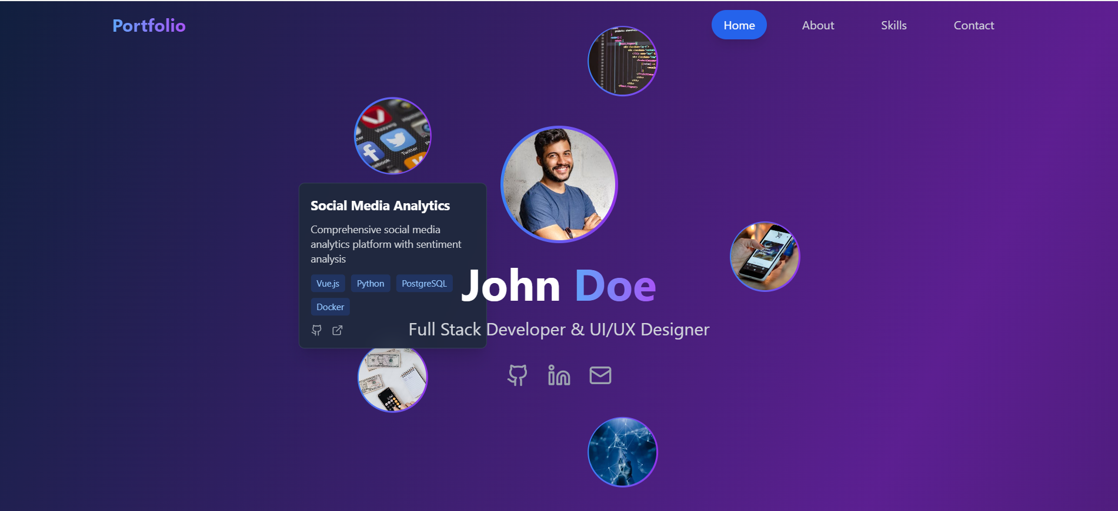The image size is (1118, 511).
Task: Navigate to the Skills section
Action: (x=893, y=25)
